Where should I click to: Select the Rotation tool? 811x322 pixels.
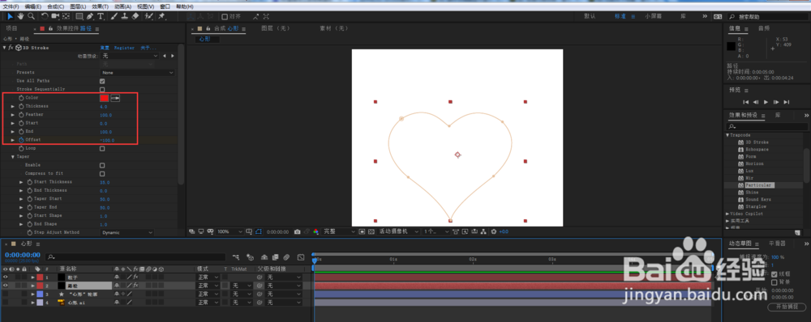pos(45,16)
